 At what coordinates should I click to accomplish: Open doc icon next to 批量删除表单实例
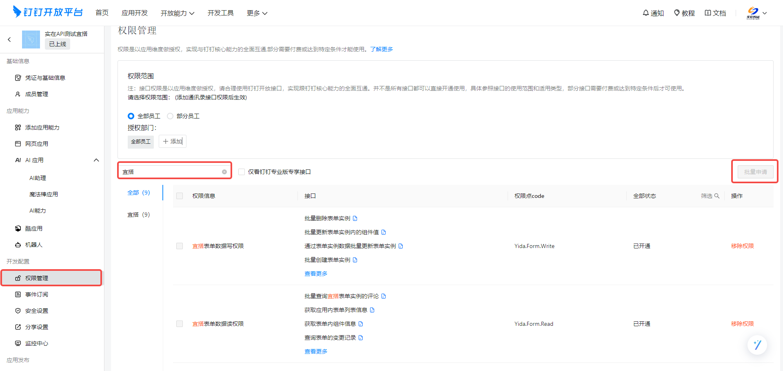pyautogui.click(x=355, y=219)
